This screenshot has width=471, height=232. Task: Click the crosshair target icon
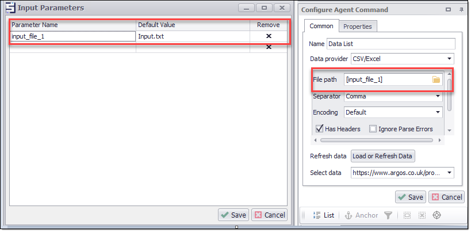click(436, 215)
